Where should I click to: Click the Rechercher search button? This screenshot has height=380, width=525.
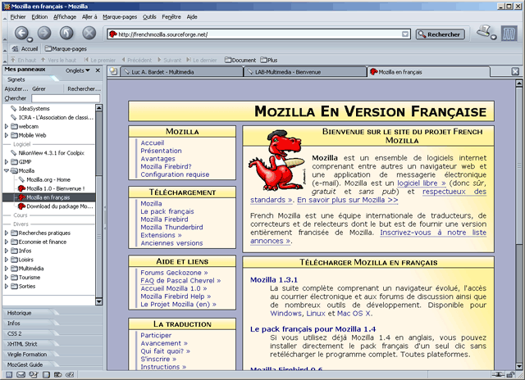click(440, 34)
